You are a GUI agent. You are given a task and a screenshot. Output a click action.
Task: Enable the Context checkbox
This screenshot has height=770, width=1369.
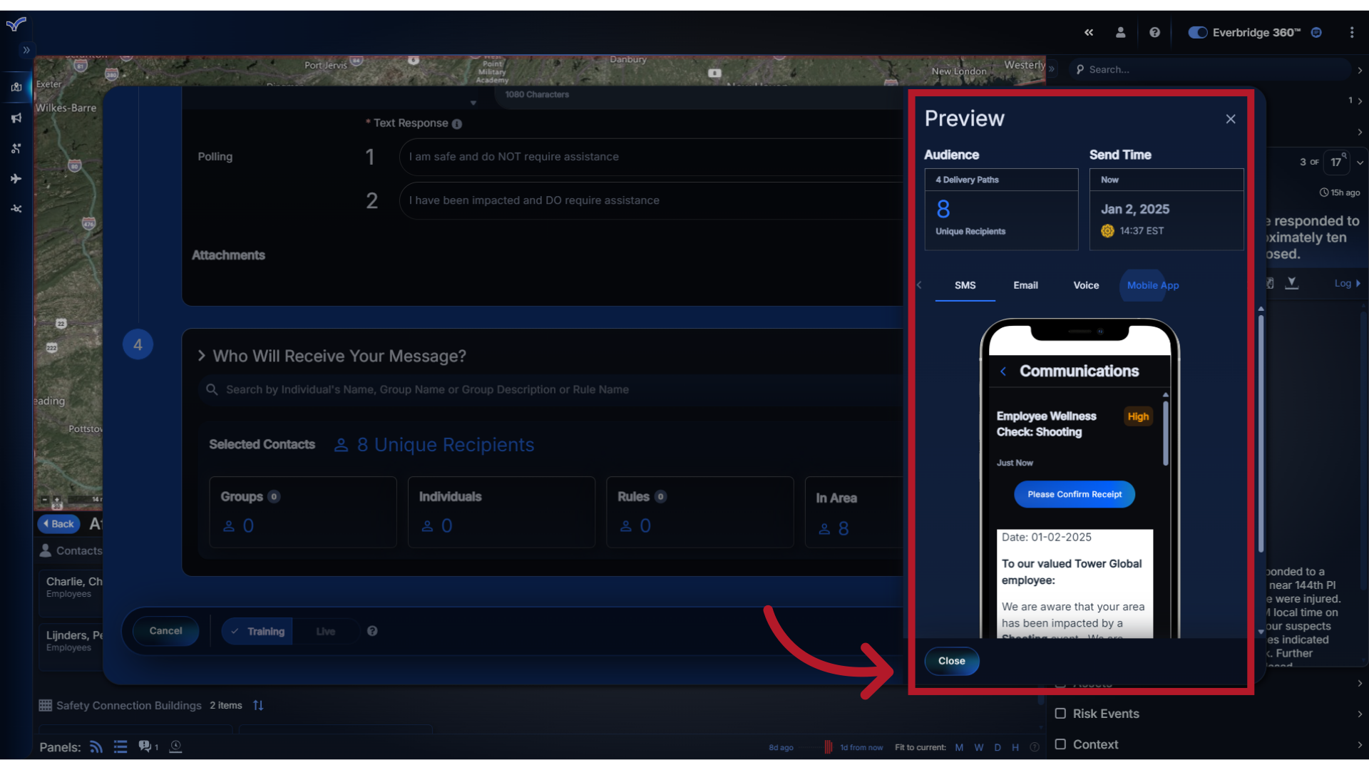point(1061,744)
